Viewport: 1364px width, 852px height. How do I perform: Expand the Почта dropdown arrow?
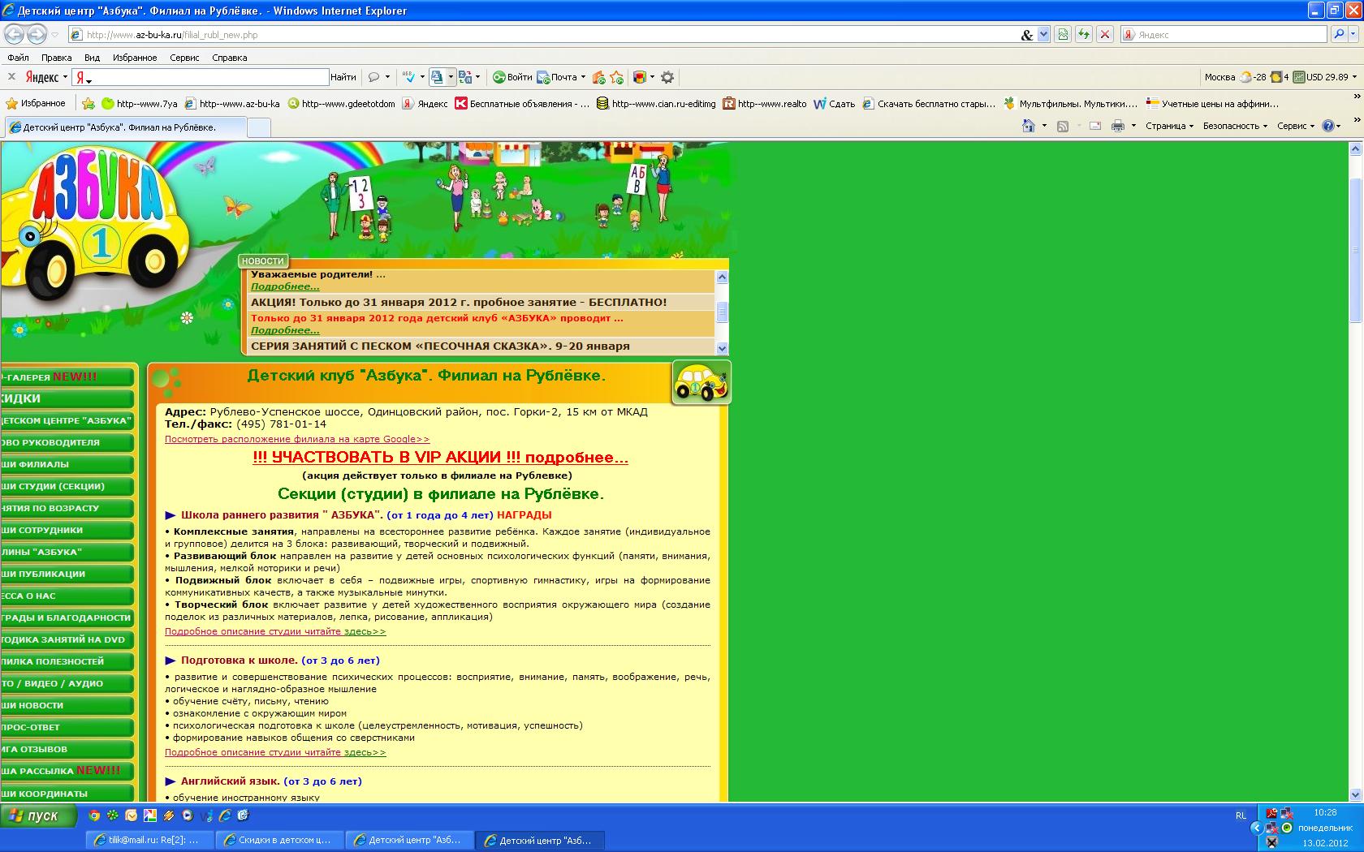[x=584, y=77]
